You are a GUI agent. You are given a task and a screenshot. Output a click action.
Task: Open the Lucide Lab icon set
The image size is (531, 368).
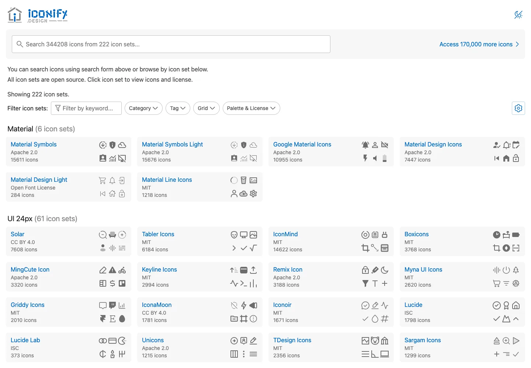(x=25, y=340)
